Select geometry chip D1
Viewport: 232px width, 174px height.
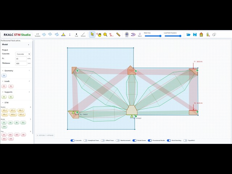point(4,75)
